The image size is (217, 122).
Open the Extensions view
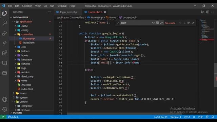(4, 53)
